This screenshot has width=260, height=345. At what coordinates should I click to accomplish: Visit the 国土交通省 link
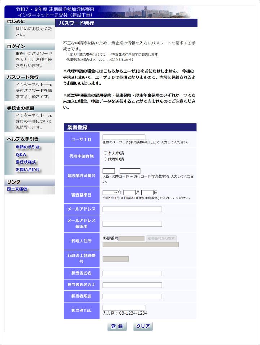click(17, 189)
